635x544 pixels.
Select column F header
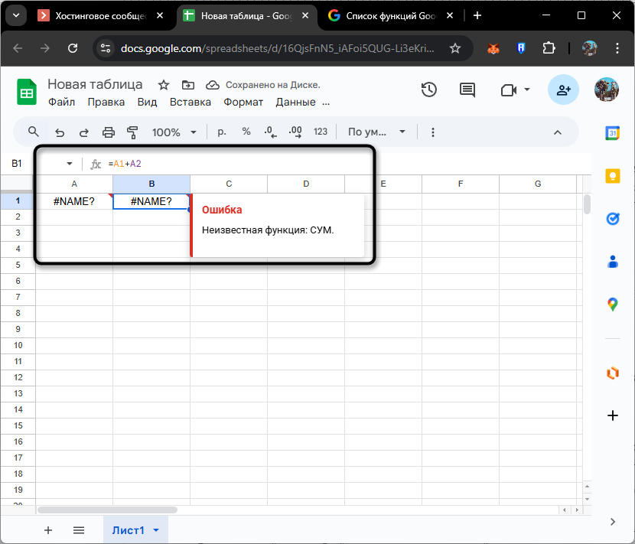(461, 184)
